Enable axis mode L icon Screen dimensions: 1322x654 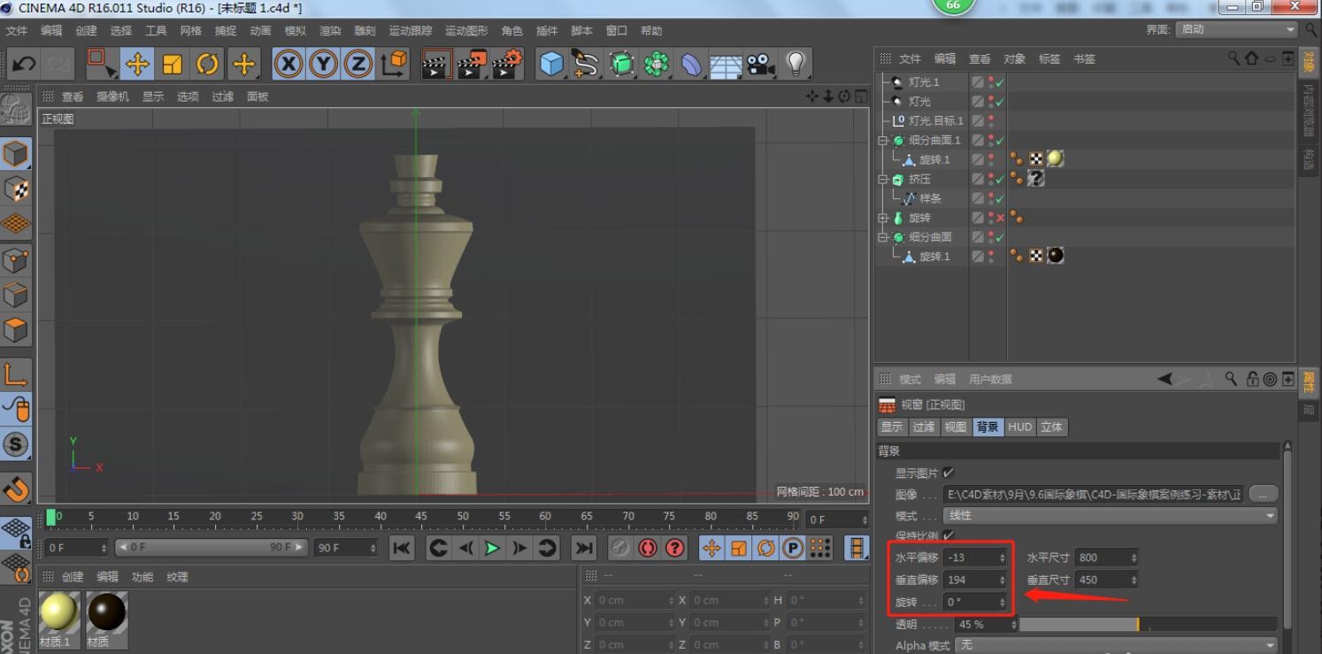tap(16, 373)
